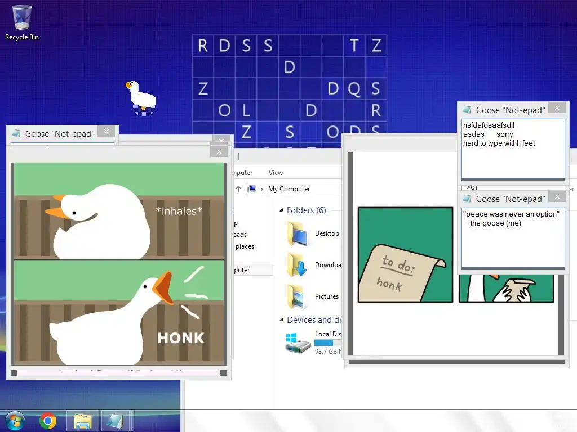The image size is (577, 432).
Task: Click the '98.7 GB' free space text
Action: 327,351
